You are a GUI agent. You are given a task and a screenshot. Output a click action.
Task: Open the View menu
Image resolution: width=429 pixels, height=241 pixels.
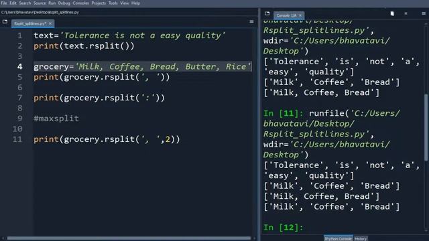(x=125, y=3)
